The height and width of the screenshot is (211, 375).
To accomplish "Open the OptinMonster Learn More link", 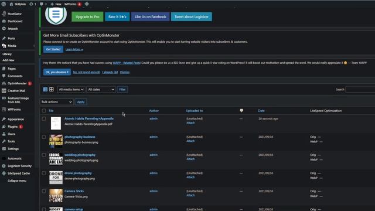I will [74, 49].
